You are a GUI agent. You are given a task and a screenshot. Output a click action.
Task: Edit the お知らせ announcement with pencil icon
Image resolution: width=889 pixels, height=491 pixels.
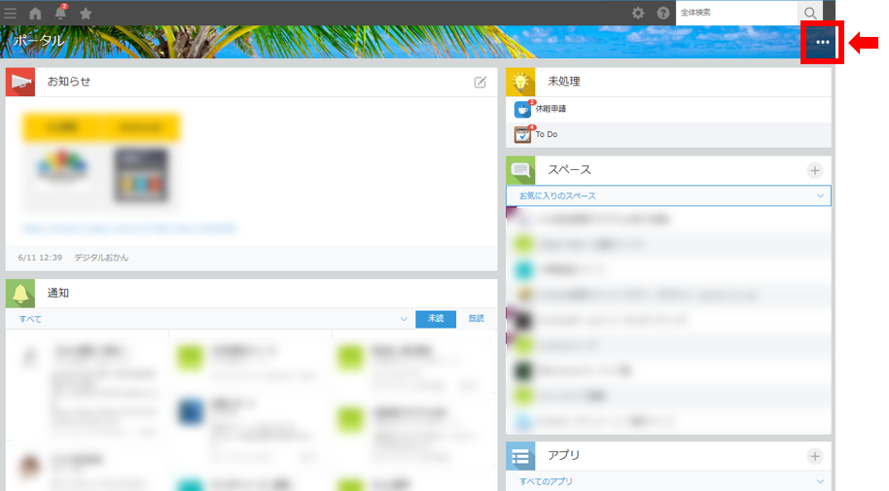[480, 83]
